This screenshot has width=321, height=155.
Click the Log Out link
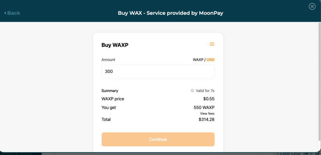coord(289,153)
